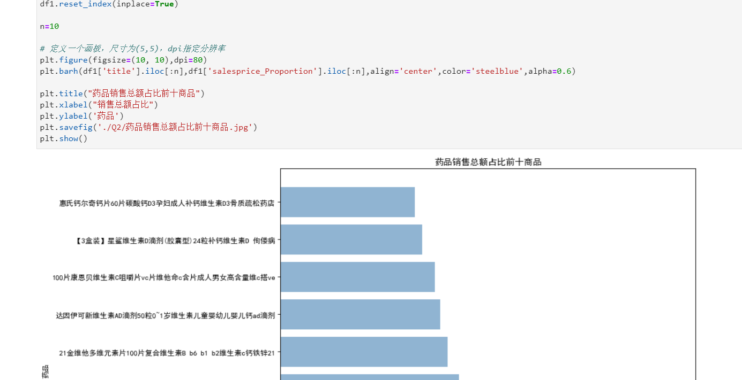742x380 pixels.
Task: Click the bar for 惠氏钙尔奇钙片
Action: (x=348, y=202)
